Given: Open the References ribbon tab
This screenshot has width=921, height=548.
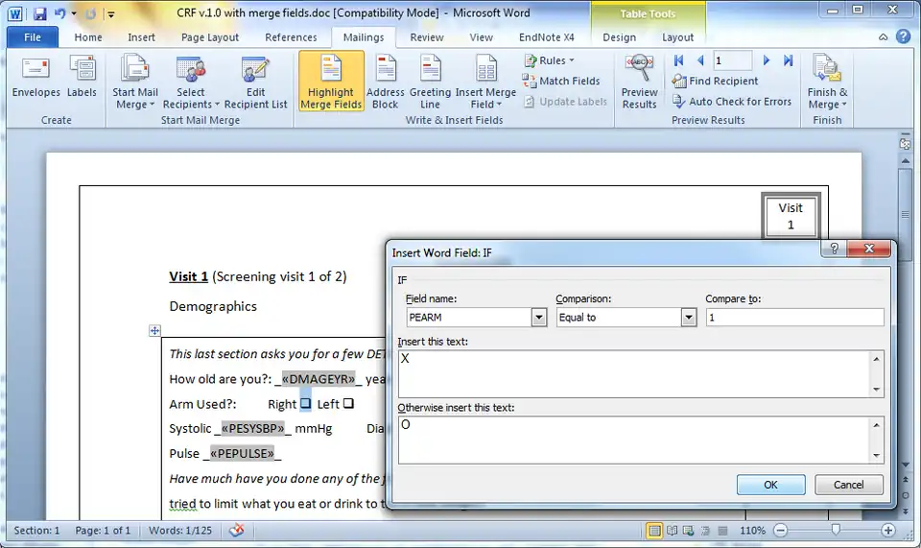Looking at the screenshot, I should [291, 37].
